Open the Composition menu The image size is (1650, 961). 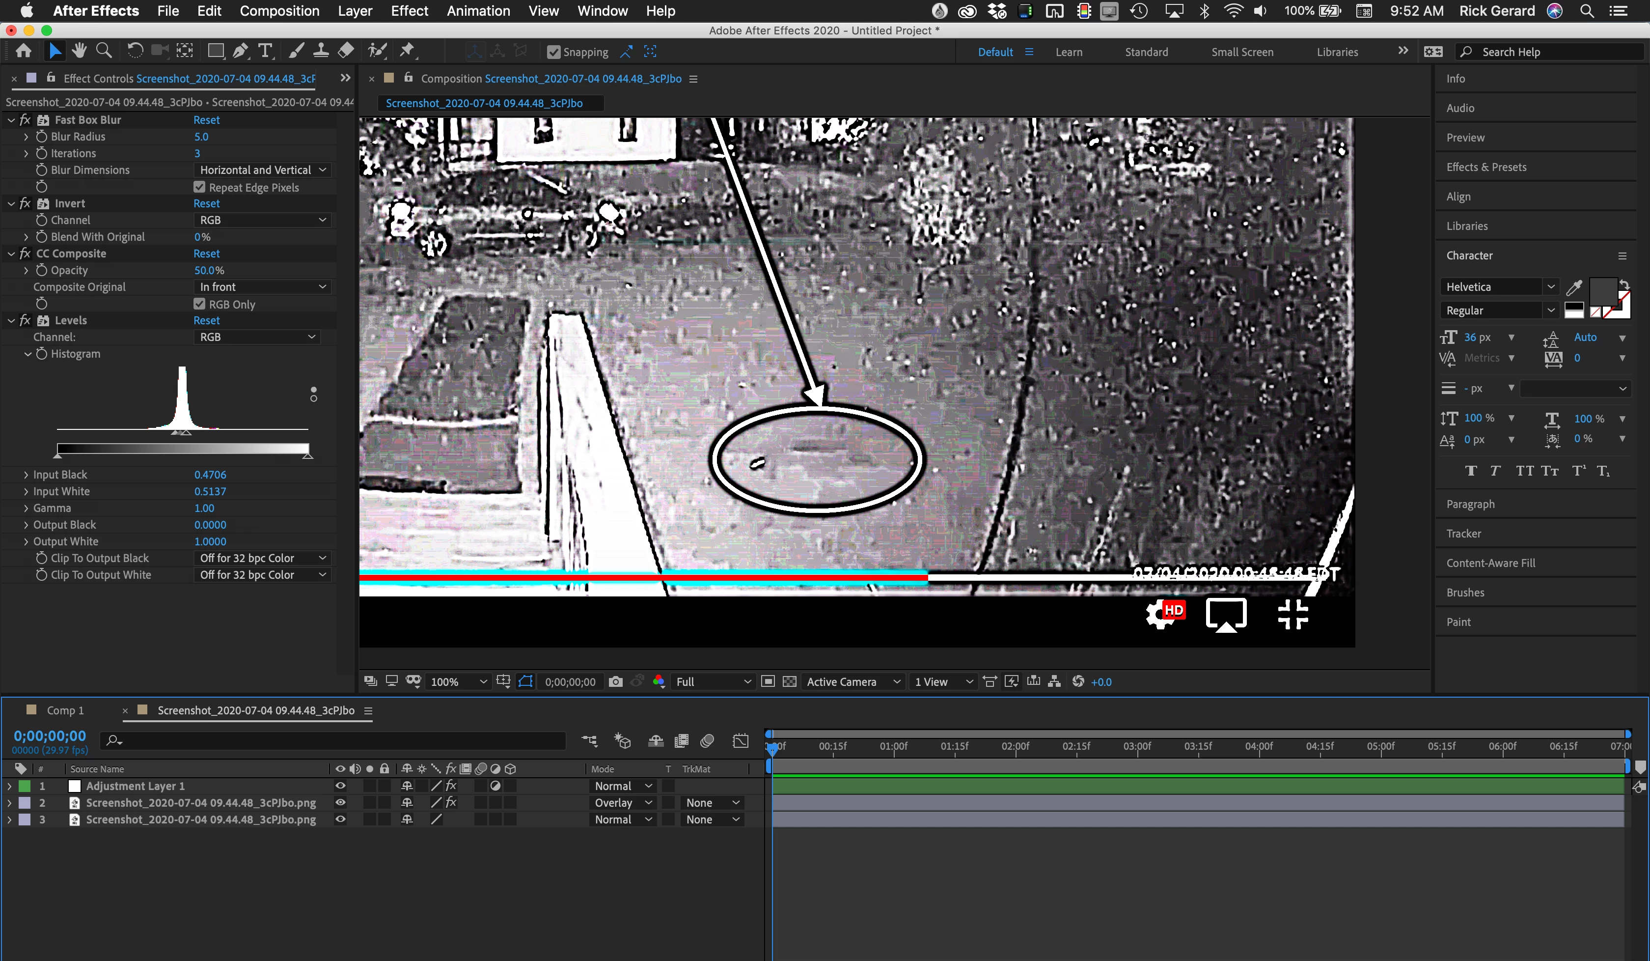coord(279,10)
